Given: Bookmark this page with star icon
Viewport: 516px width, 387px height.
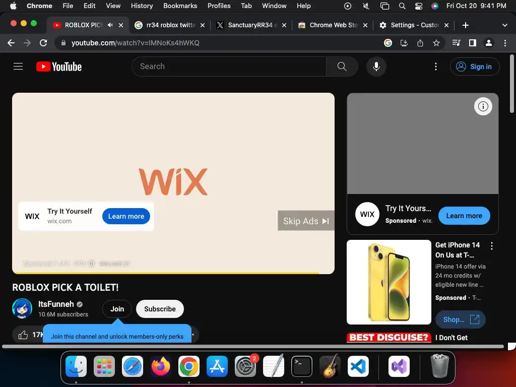Looking at the screenshot, I should click(436, 43).
